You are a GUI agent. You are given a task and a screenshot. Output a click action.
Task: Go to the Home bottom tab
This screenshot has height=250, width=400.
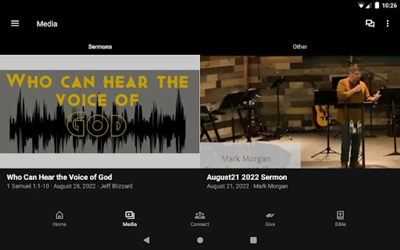(59, 219)
